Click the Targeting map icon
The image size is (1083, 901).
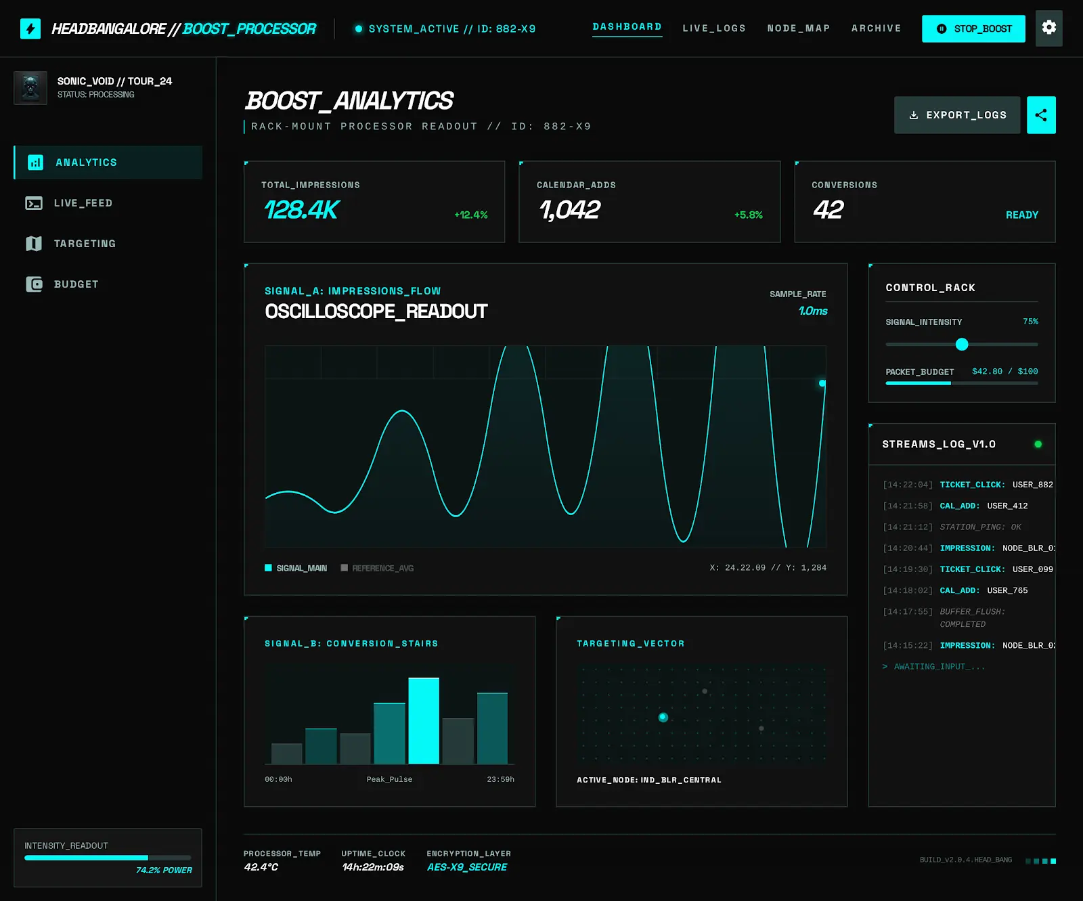point(34,244)
